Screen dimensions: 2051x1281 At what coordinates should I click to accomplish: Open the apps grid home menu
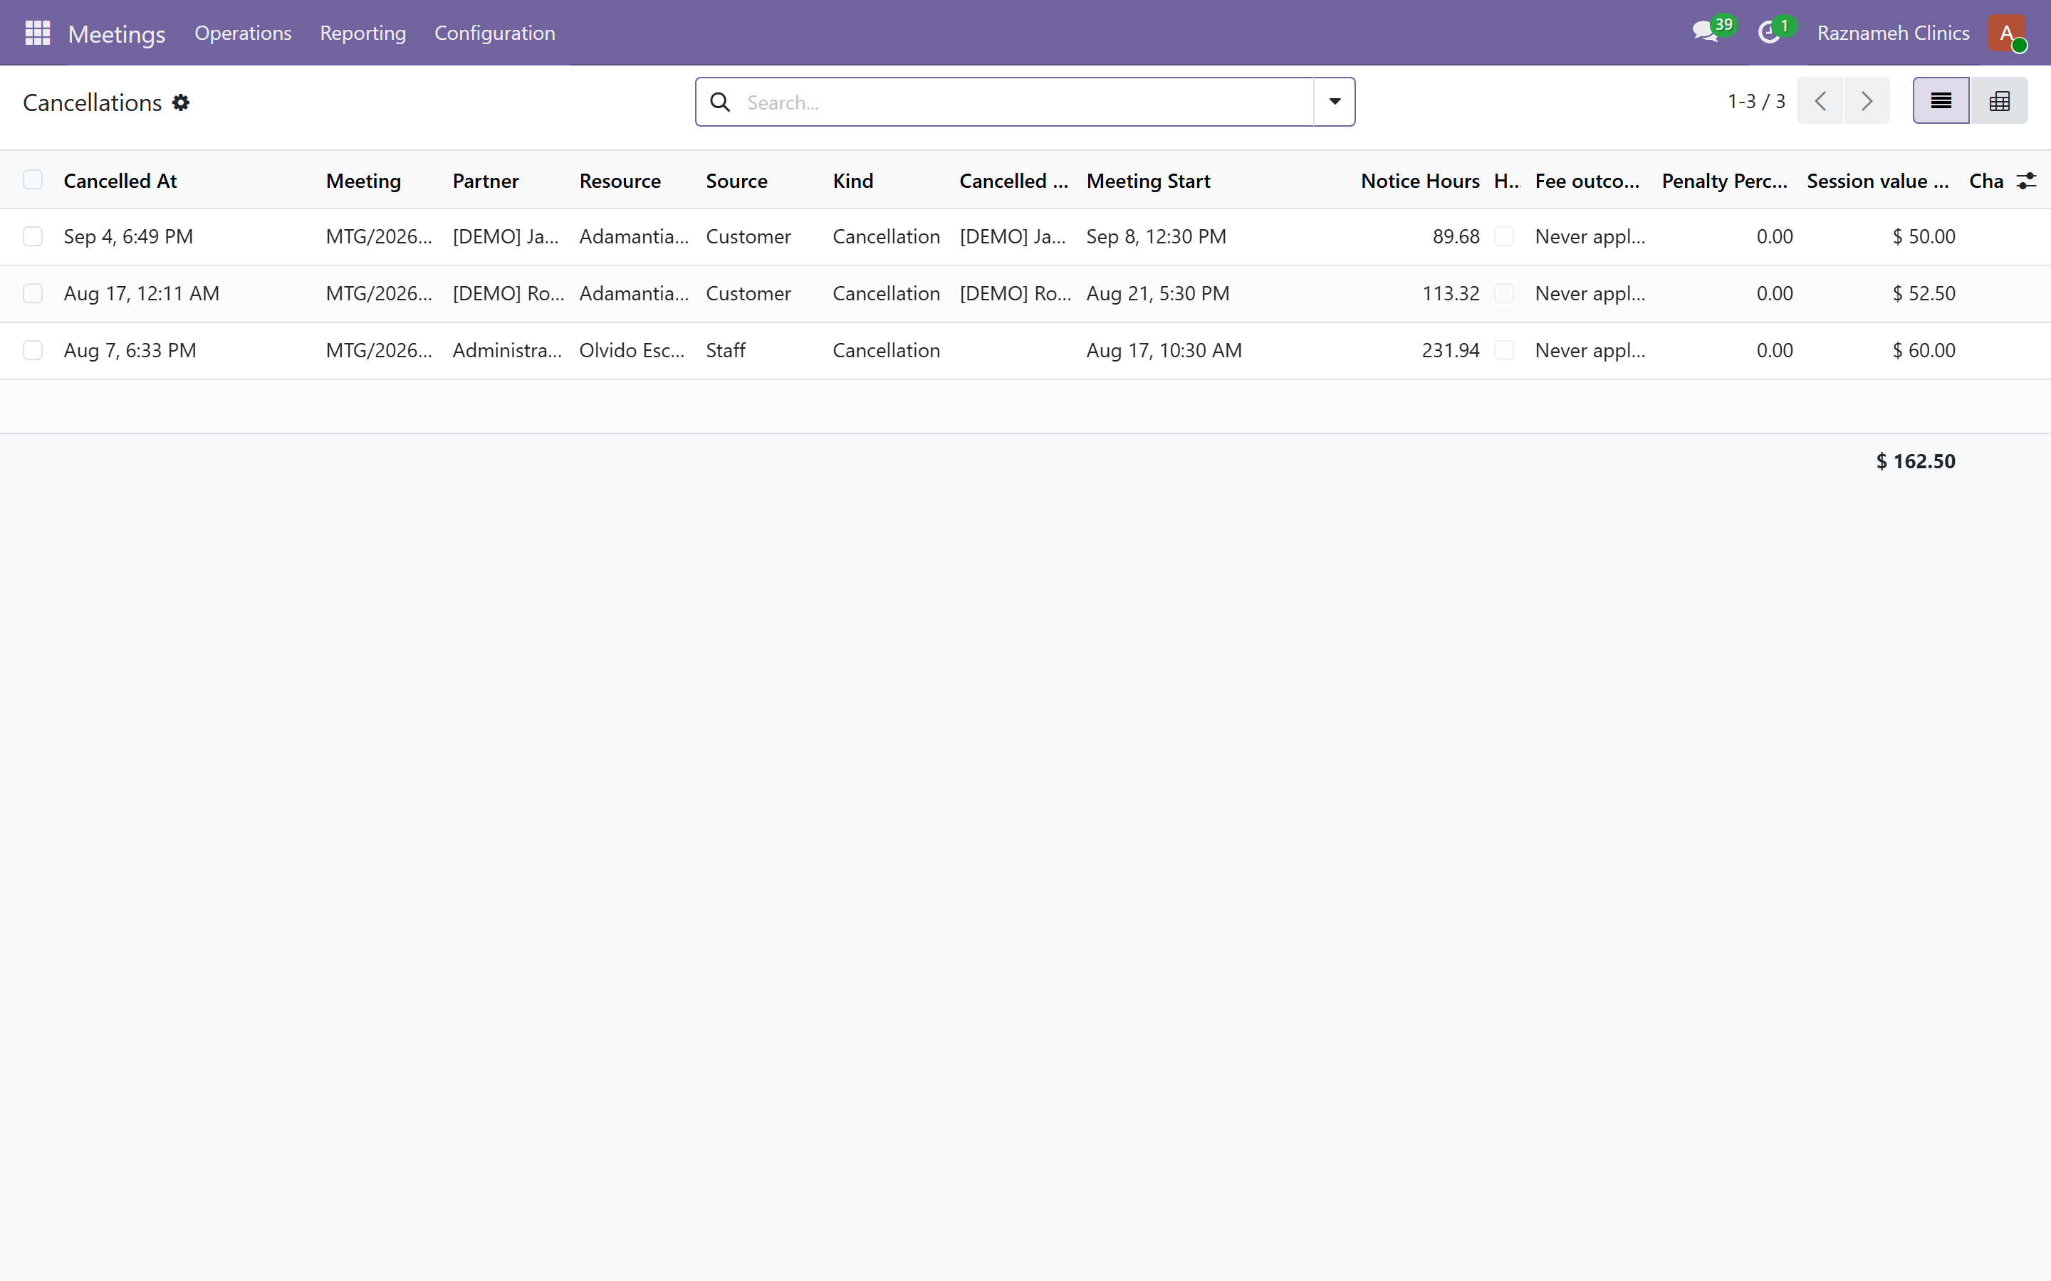tap(37, 33)
